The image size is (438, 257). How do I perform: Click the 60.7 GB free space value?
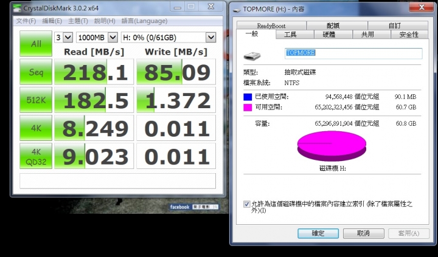(406, 107)
